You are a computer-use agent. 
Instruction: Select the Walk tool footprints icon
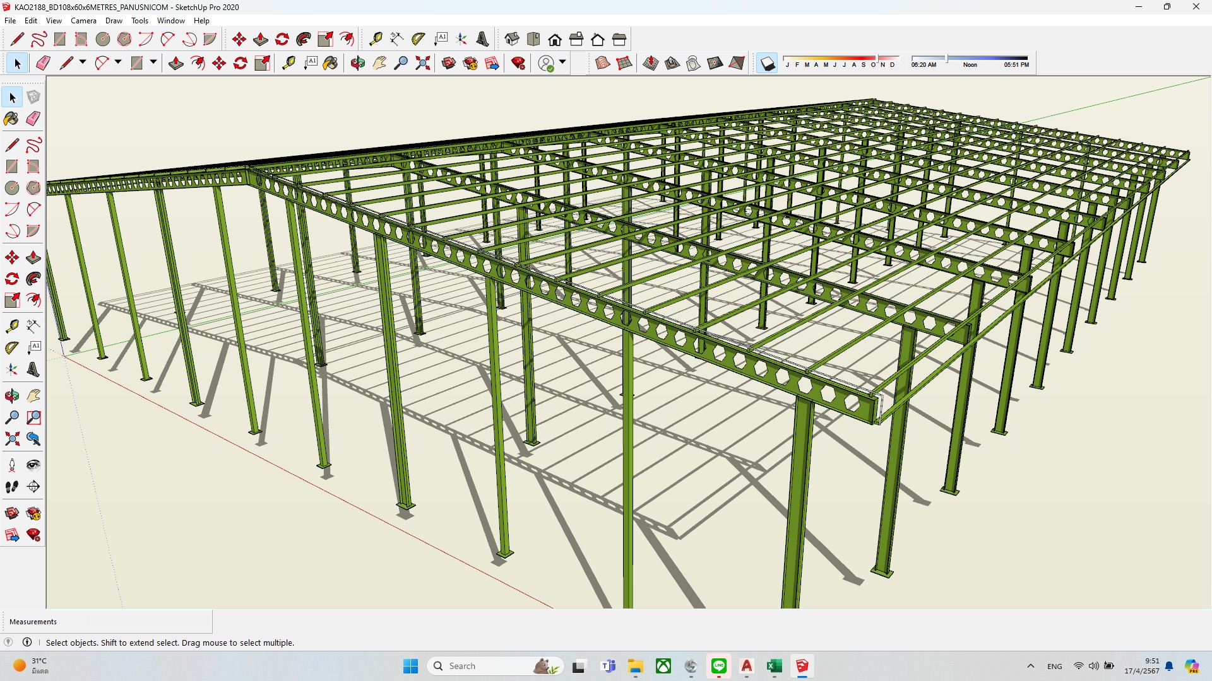tap(11, 487)
